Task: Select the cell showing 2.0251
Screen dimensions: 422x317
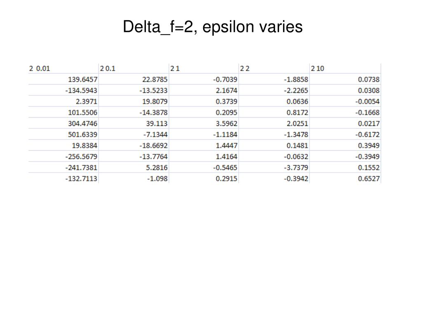Action: [274, 123]
